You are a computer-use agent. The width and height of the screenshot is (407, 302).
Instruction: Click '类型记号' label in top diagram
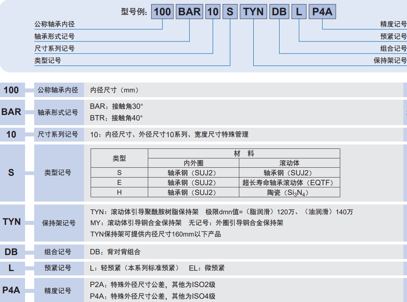[48, 60]
